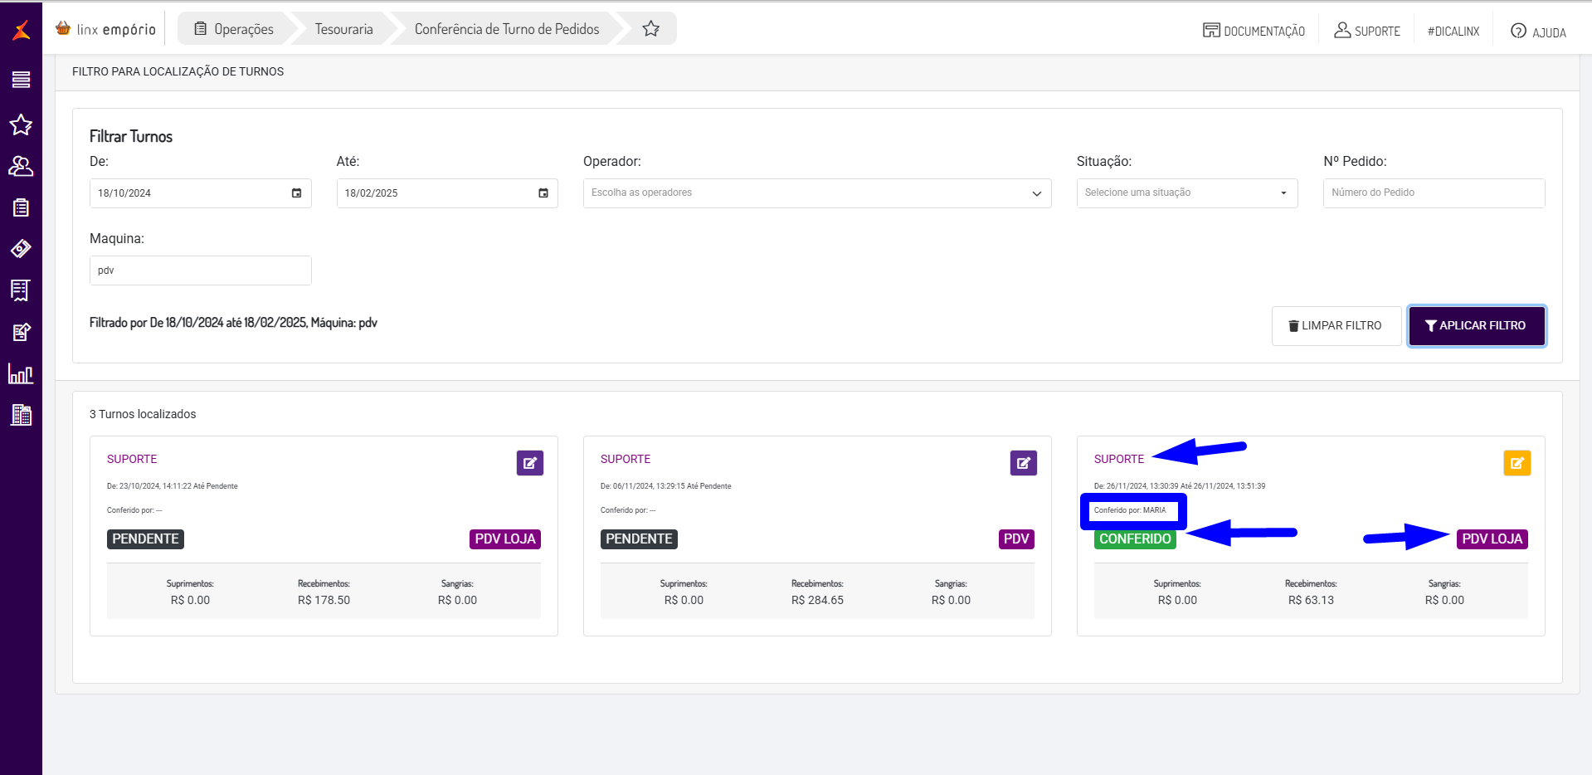
Task: Open the users/people section in the sidebar
Action: pos(21,167)
